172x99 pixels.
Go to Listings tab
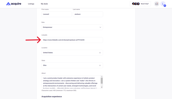[31, 4]
